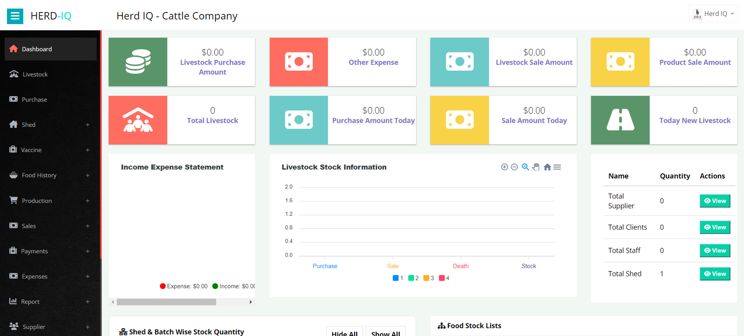Activate the chart panning hand tool
Screen dimensions: 744x336
coord(536,167)
